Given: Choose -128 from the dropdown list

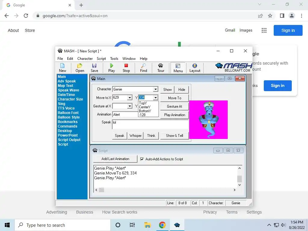Looking at the screenshot, I should 148,115.
